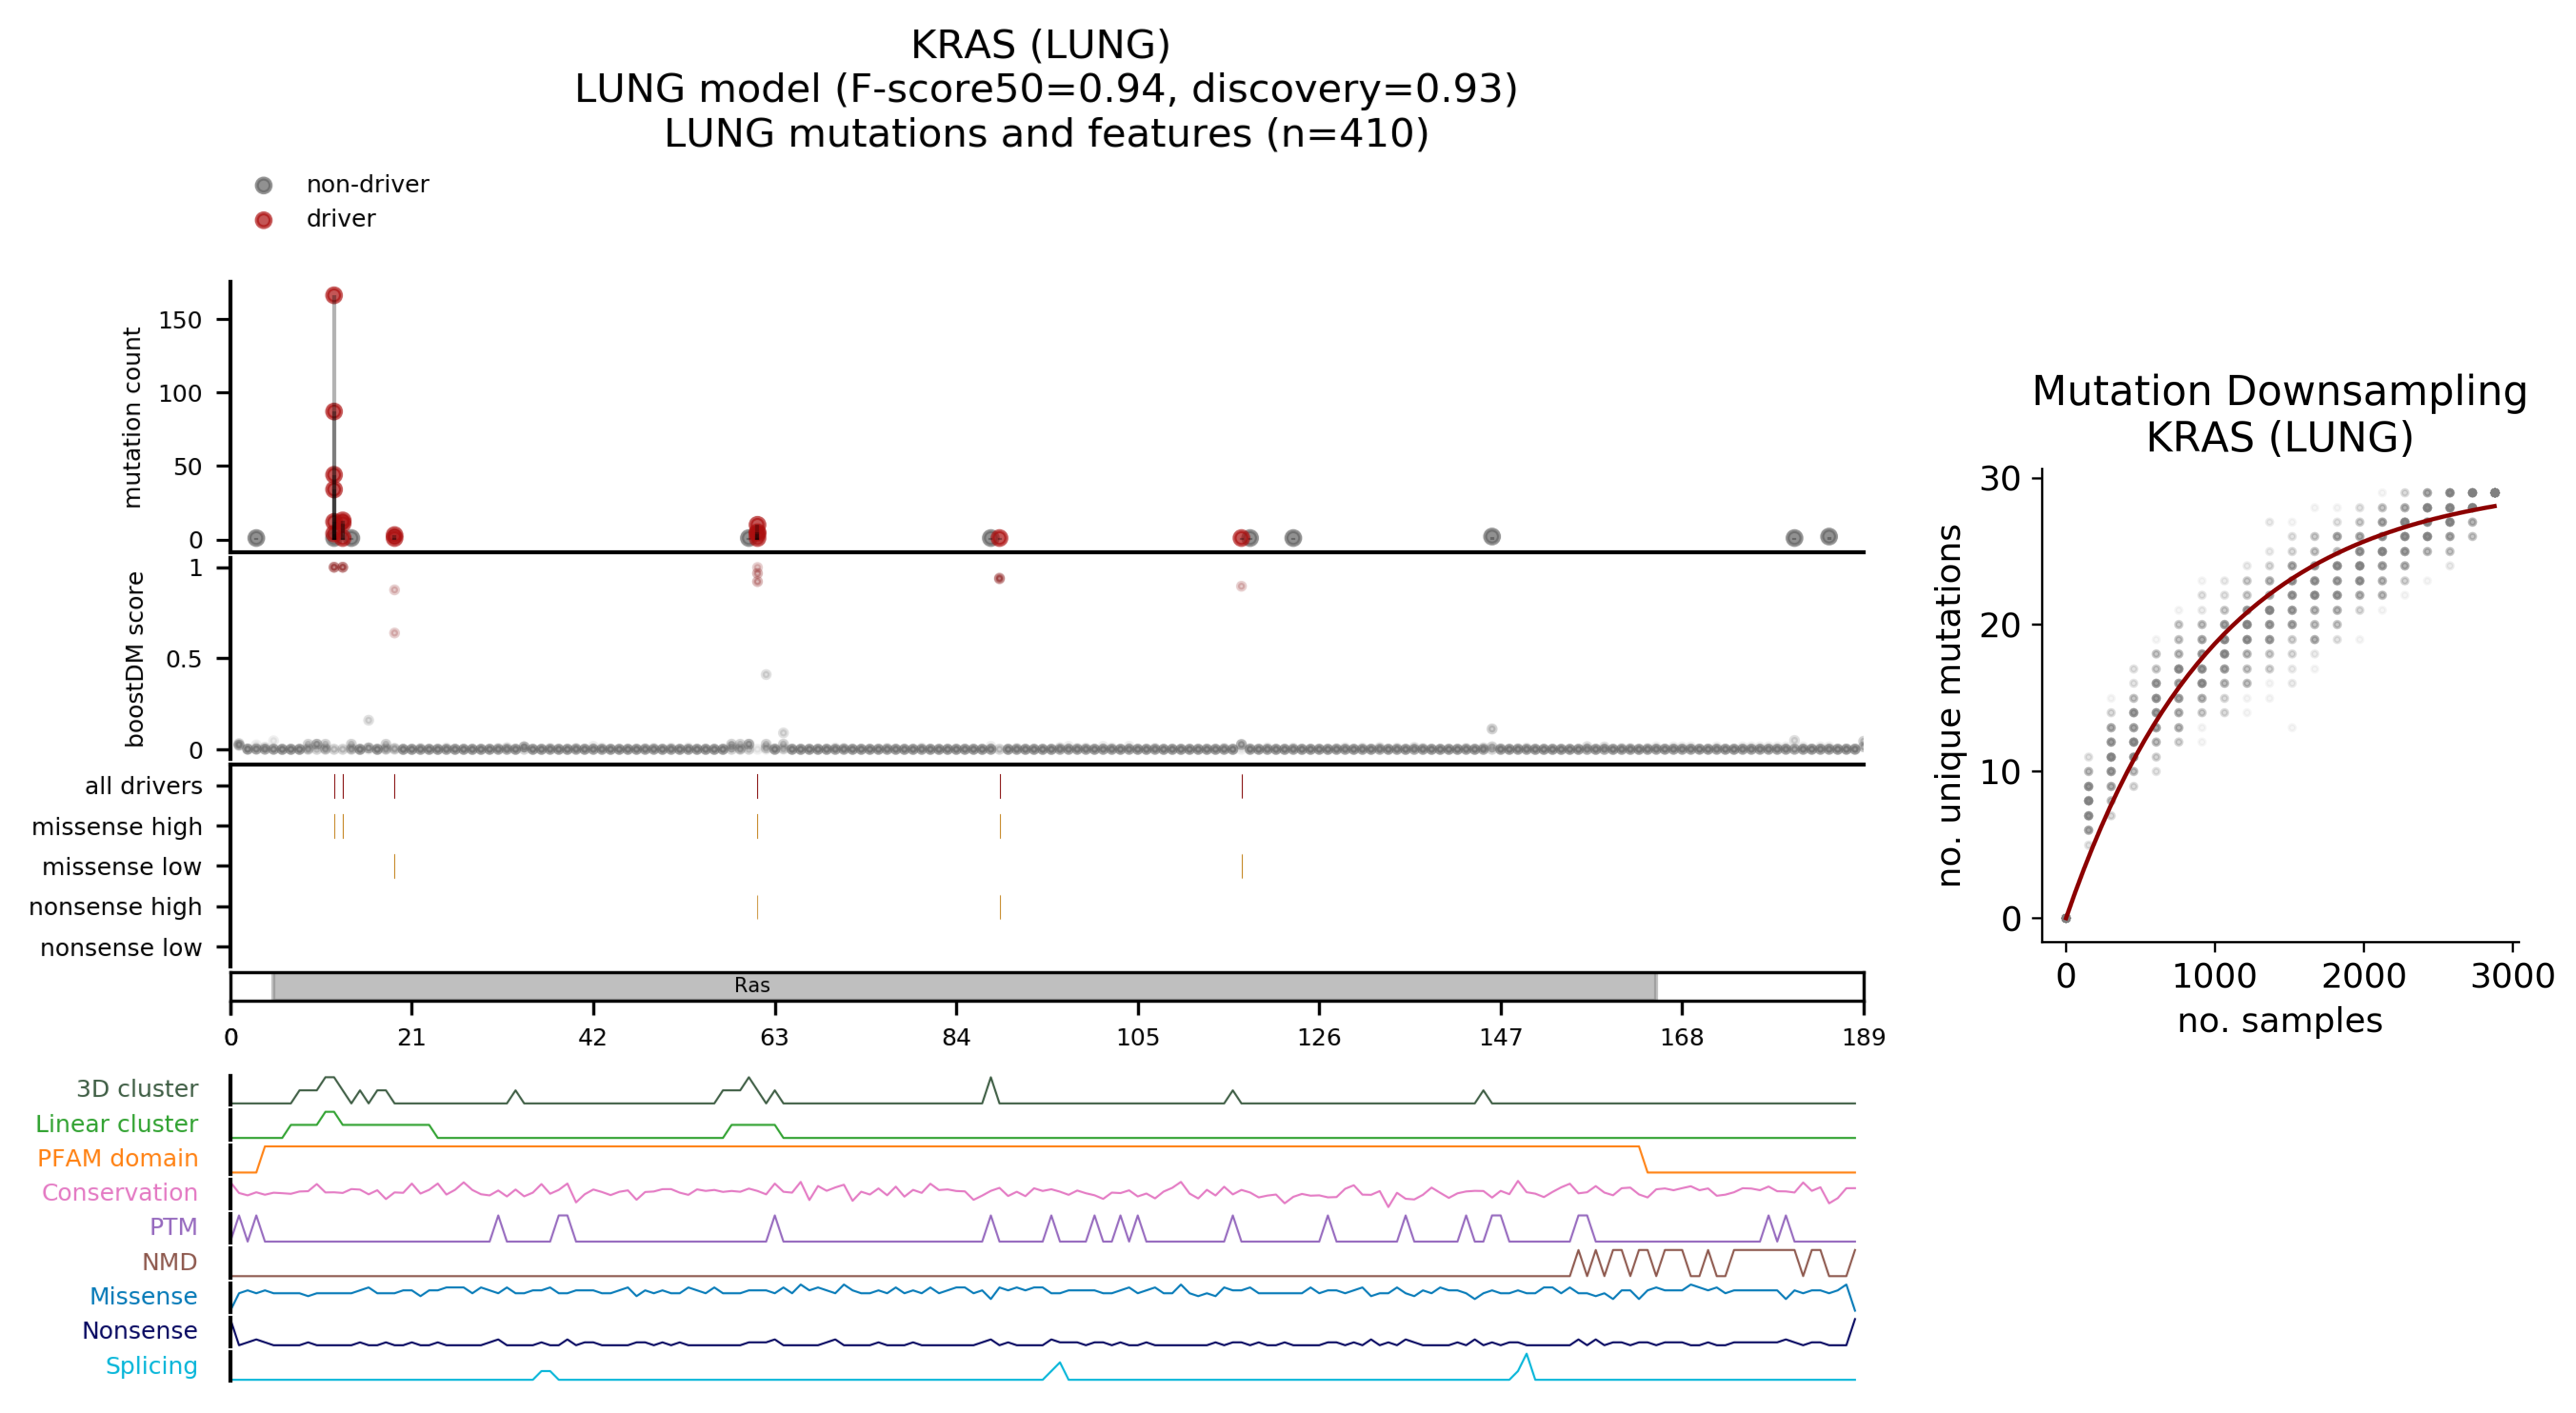Screen dimensions: 2576x1413
Task: Click the NMD track label
Action: 169,1262
